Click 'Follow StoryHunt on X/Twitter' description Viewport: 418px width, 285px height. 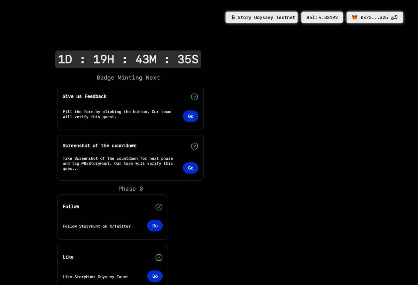(x=97, y=226)
